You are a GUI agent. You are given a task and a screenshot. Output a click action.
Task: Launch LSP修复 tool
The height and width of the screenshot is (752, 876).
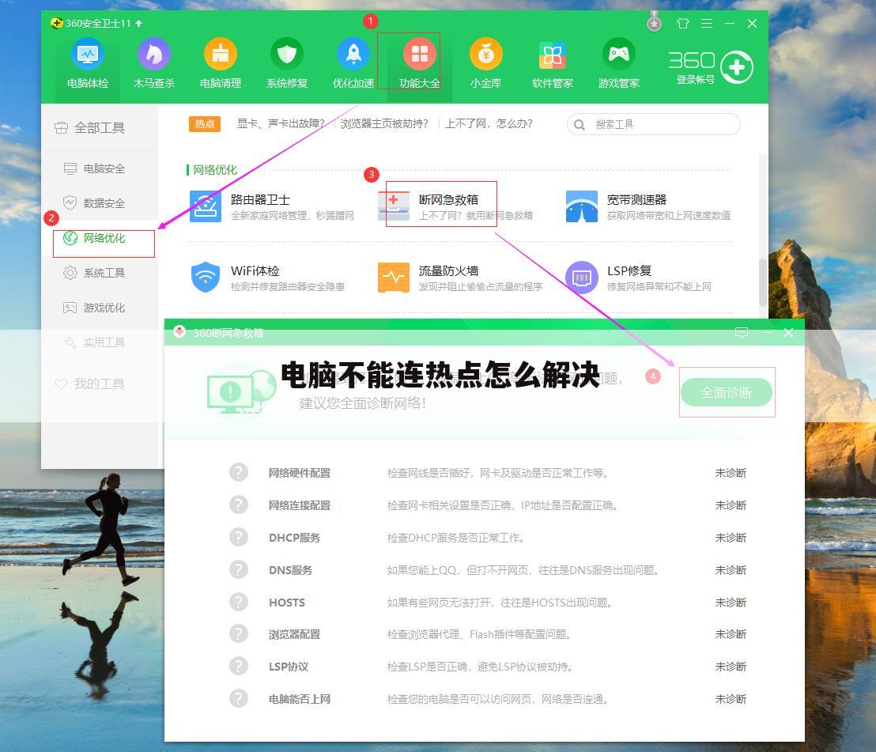tap(638, 278)
